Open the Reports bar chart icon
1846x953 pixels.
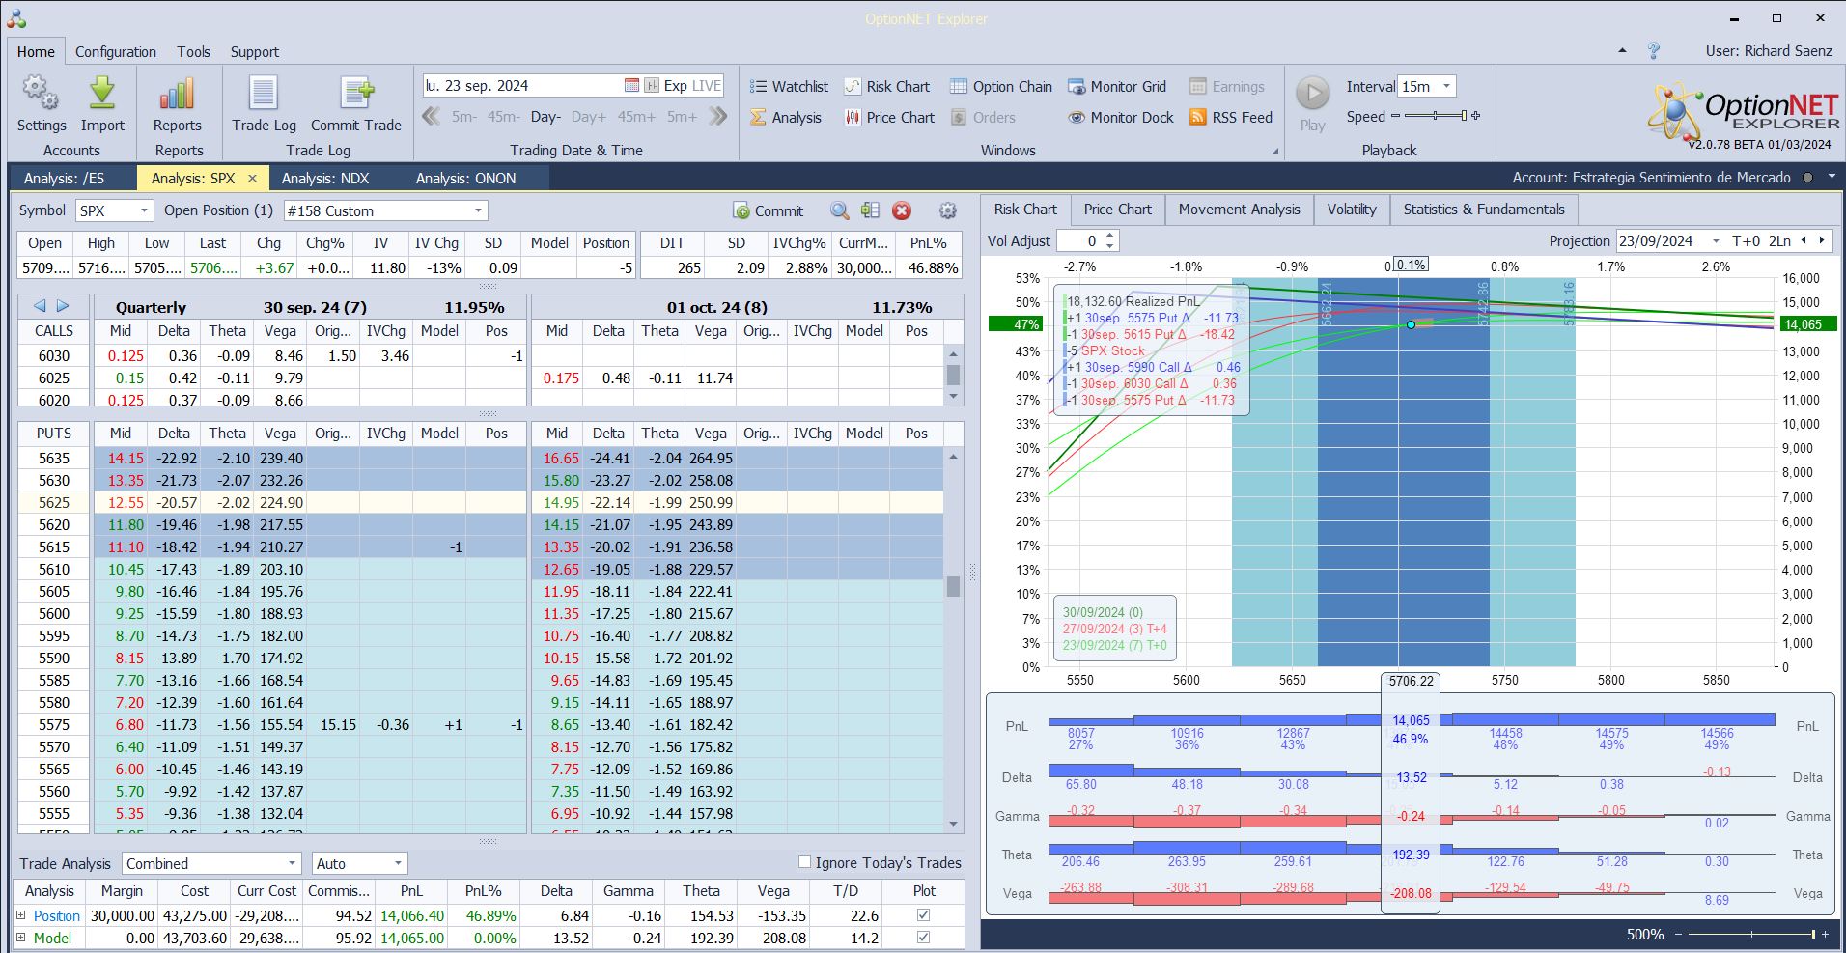[178, 104]
